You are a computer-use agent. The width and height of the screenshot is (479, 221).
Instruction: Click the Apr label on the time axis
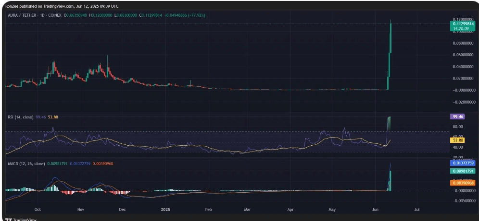(x=290, y=209)
